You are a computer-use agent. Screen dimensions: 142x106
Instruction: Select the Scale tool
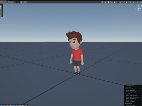coord(1,12)
